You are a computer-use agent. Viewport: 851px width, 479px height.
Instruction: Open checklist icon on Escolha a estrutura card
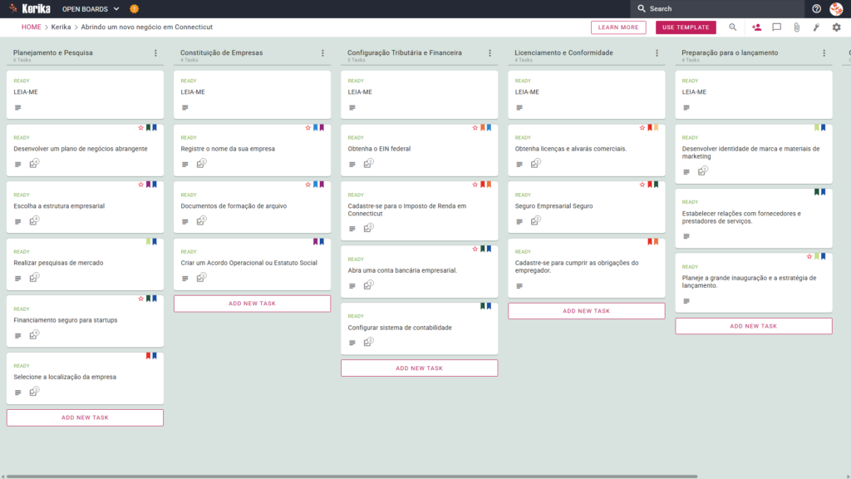tap(34, 220)
